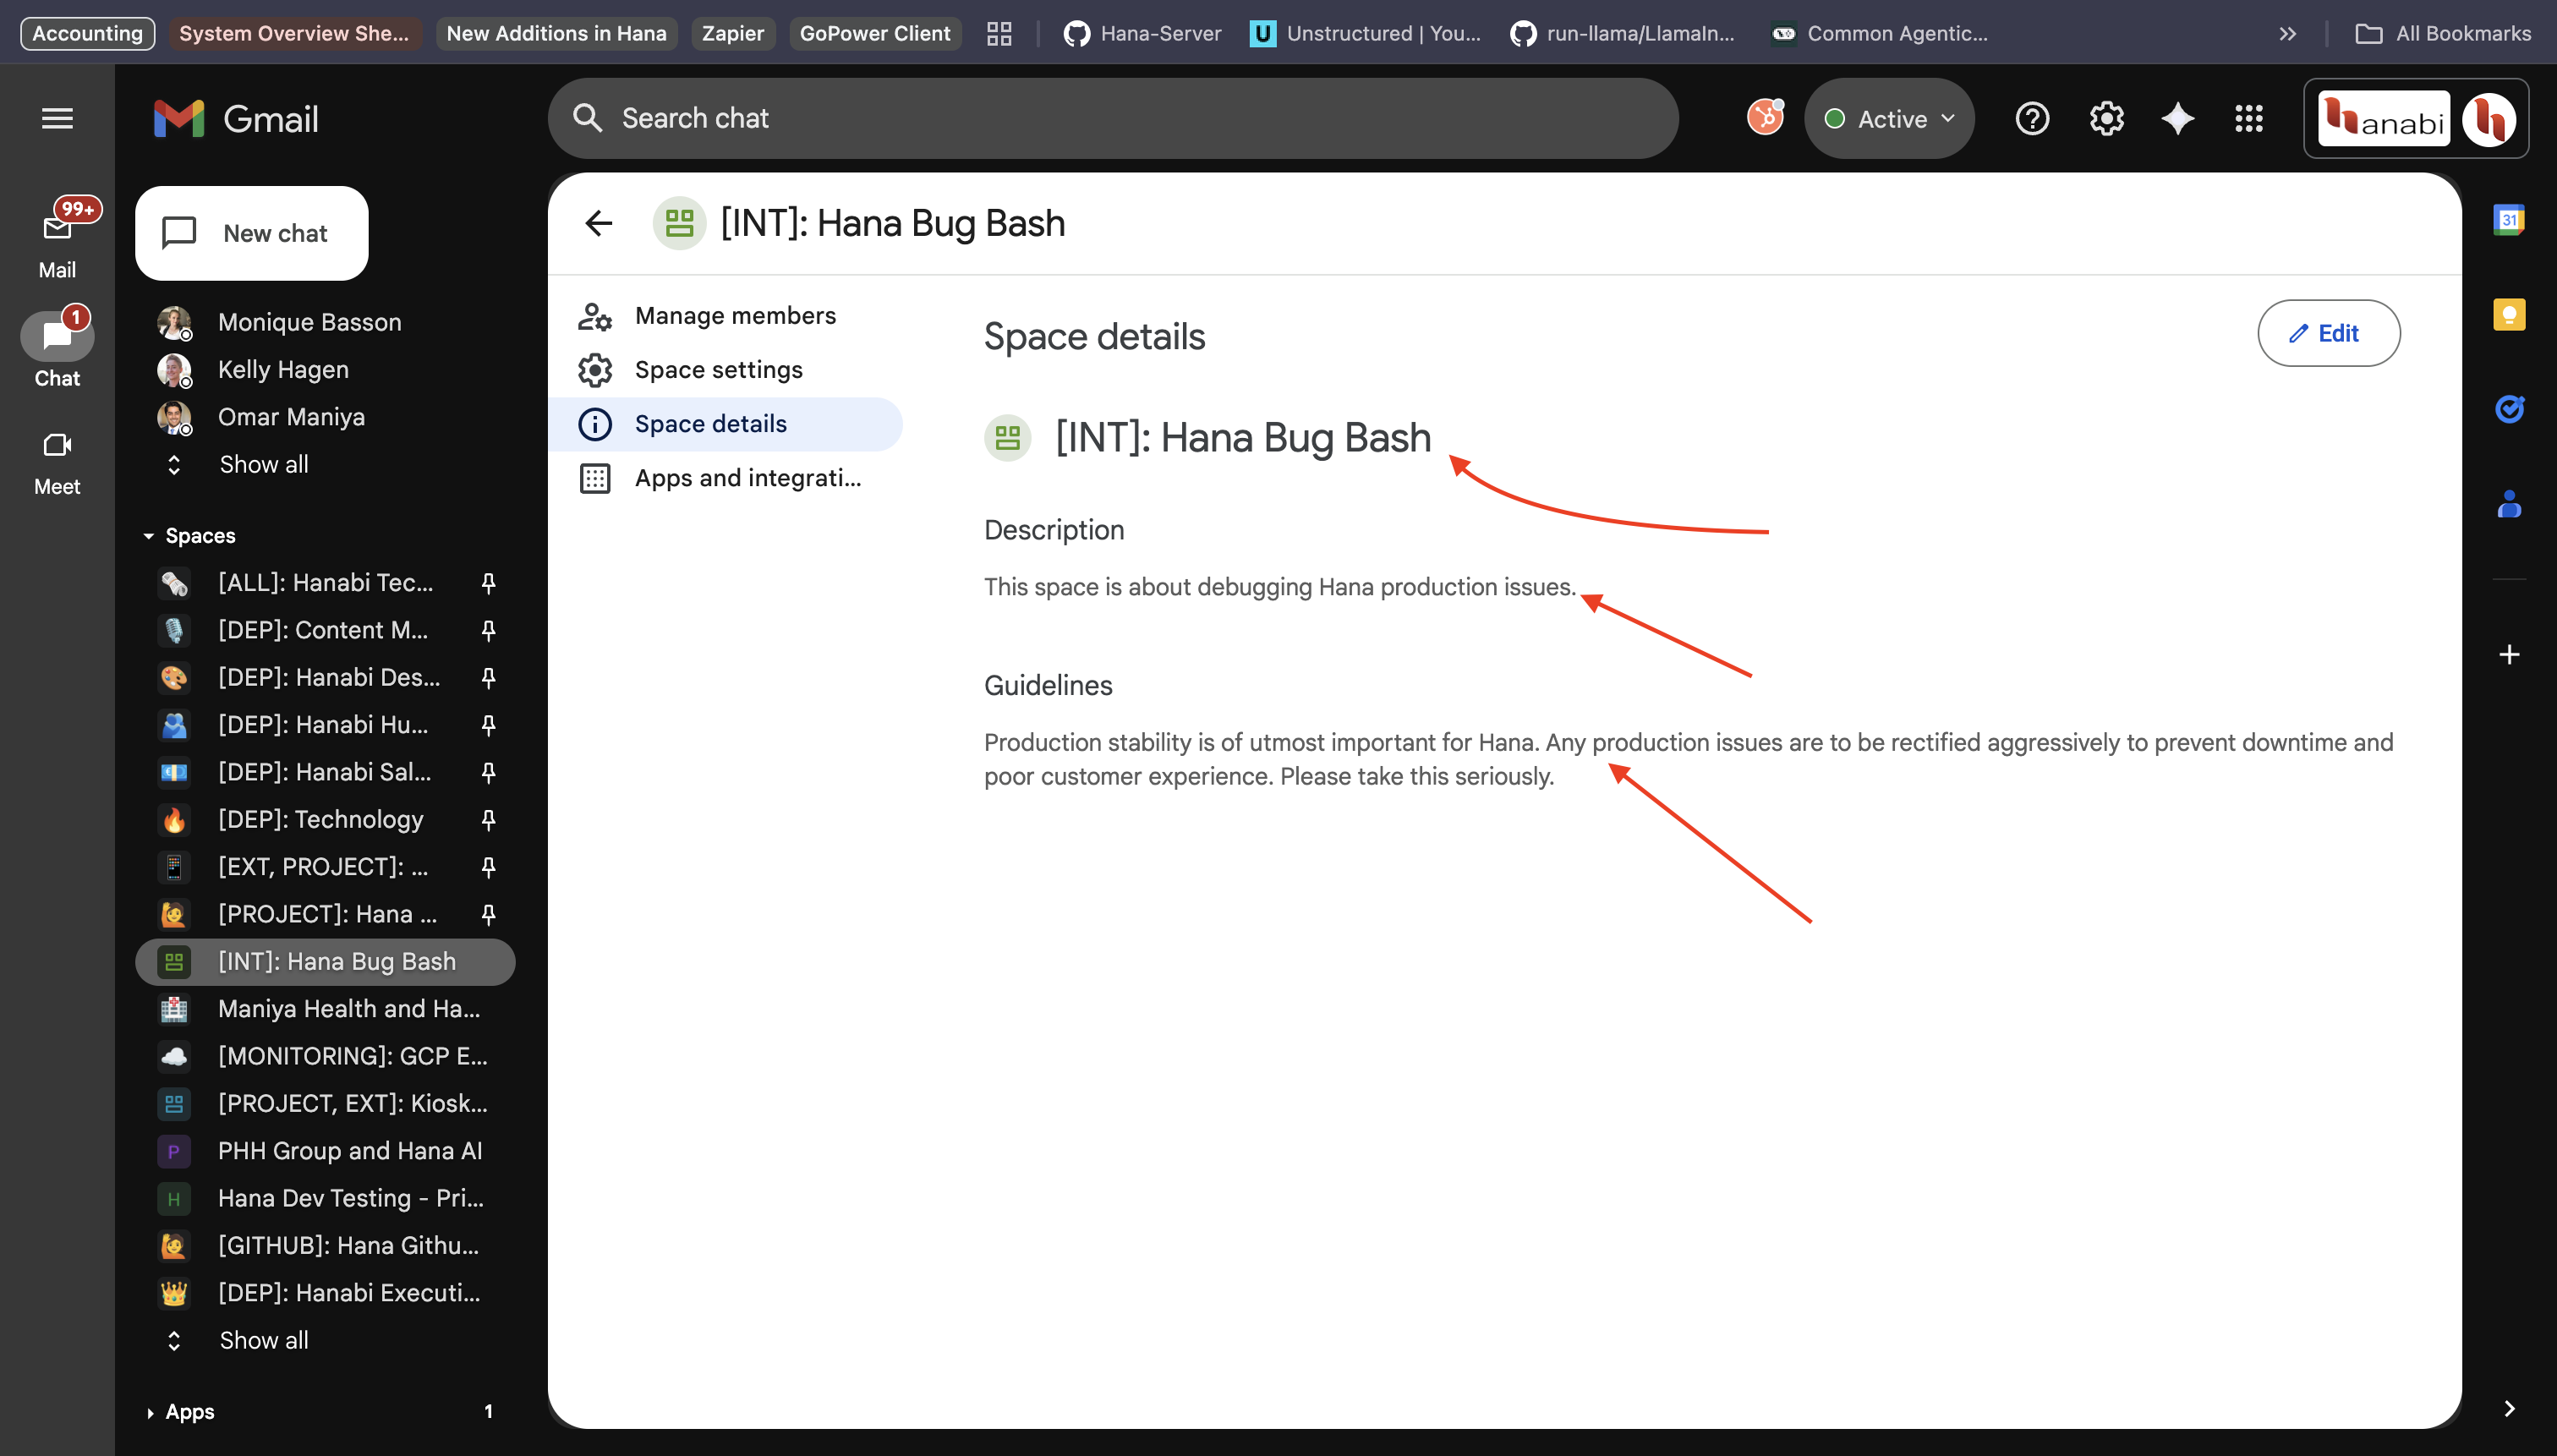Open Google Calendar side panel icon

pyautogui.click(x=2508, y=220)
